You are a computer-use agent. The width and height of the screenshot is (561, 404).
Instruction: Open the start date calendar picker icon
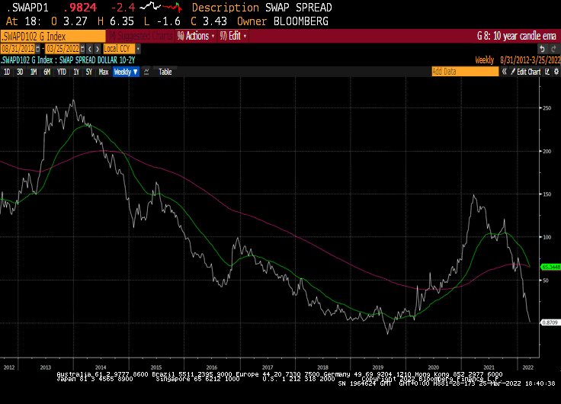[37, 49]
